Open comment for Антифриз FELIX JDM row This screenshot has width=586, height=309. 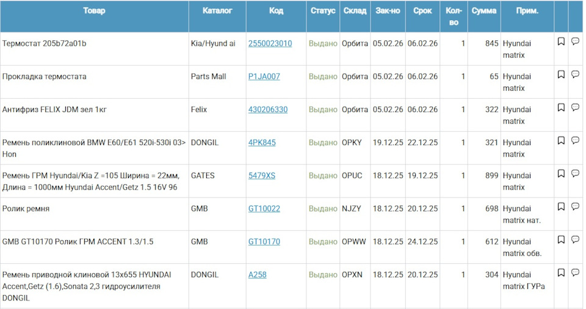tap(575, 107)
